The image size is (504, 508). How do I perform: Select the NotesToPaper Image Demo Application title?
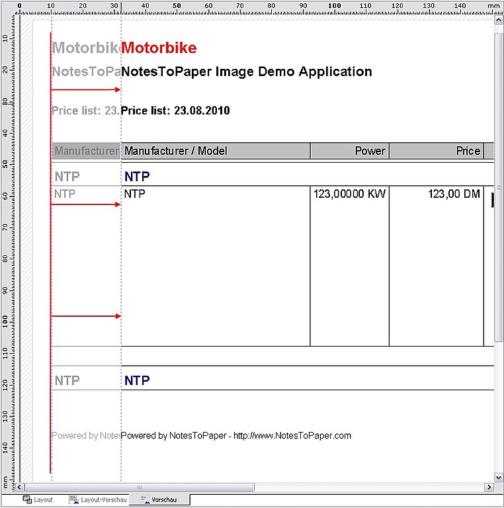[x=247, y=71]
